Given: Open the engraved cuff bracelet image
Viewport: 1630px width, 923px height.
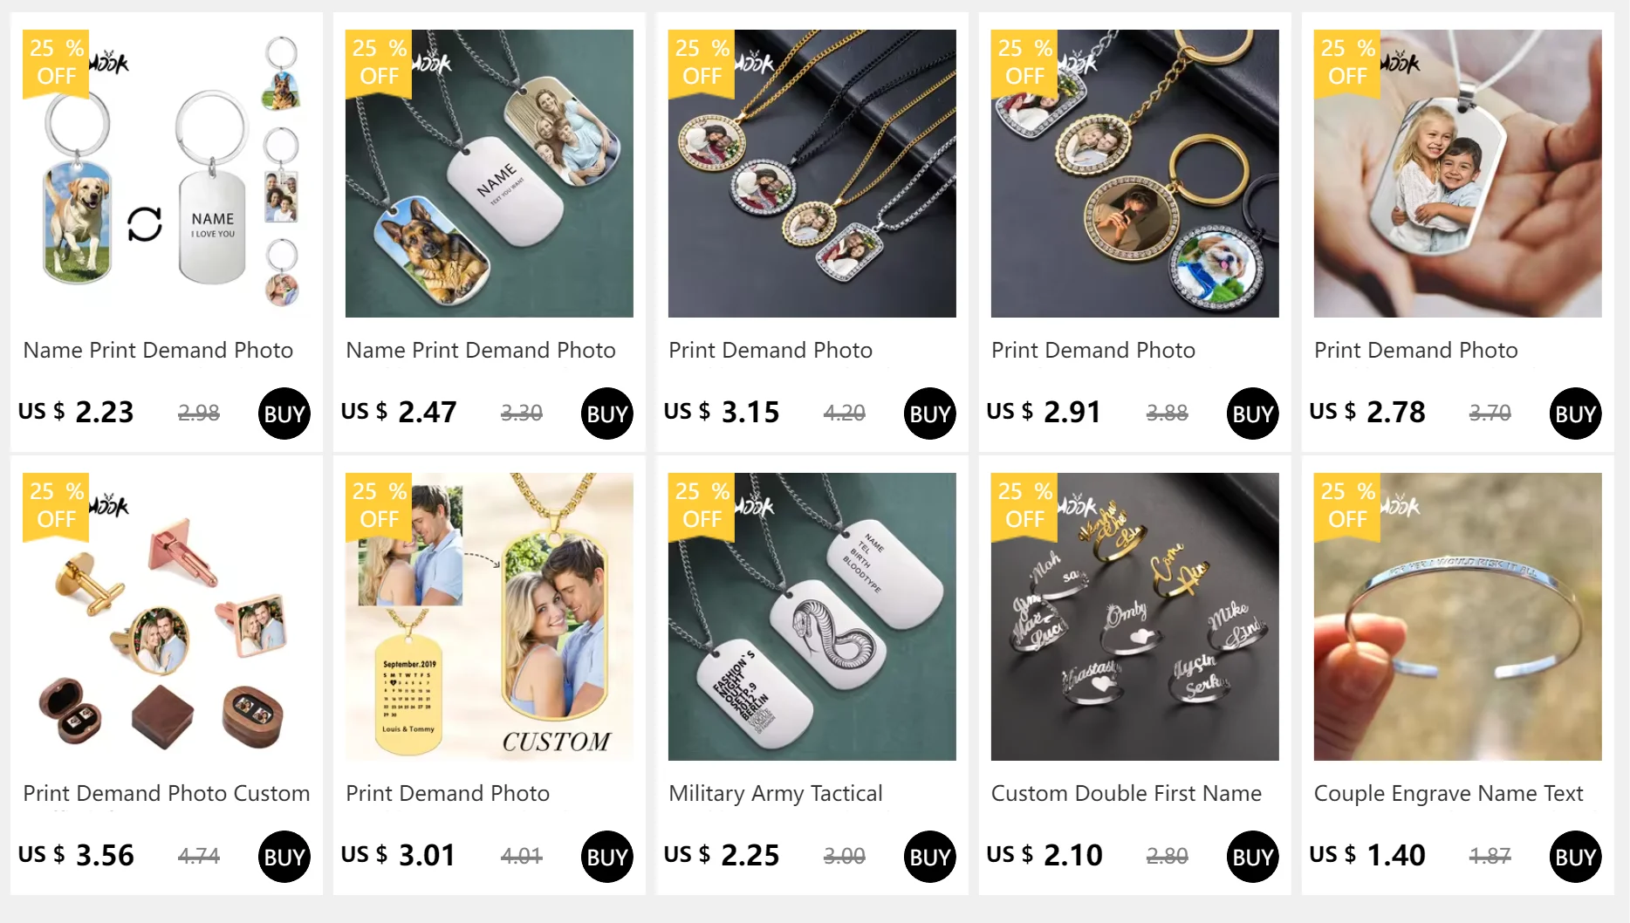Looking at the screenshot, I should pyautogui.click(x=1458, y=617).
